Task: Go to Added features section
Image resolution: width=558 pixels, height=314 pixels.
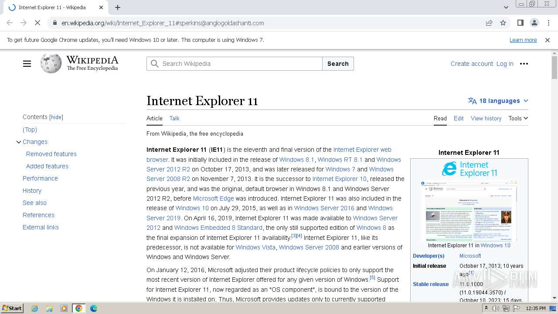Action: point(47,166)
